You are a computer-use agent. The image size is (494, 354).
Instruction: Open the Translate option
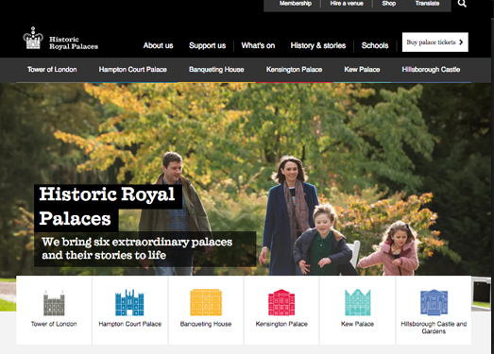[427, 4]
